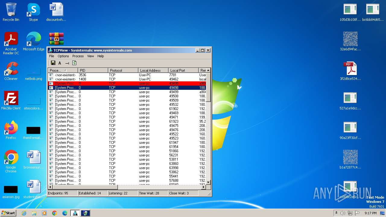This screenshot has width=386, height=217.
Task: Select the 105d3b108f desktop file icon
Action: [350, 12]
